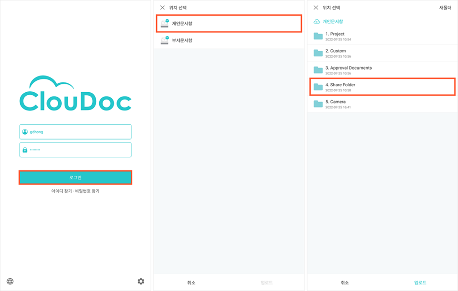Click the folder icon for 5. Camera
This screenshot has height=291, width=458.
click(x=318, y=104)
